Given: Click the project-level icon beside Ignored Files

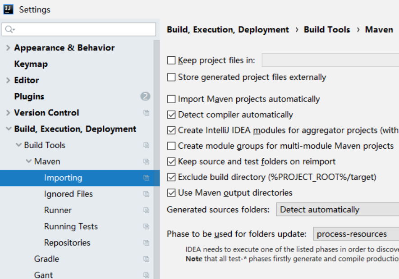Looking at the screenshot, I should point(146,194).
